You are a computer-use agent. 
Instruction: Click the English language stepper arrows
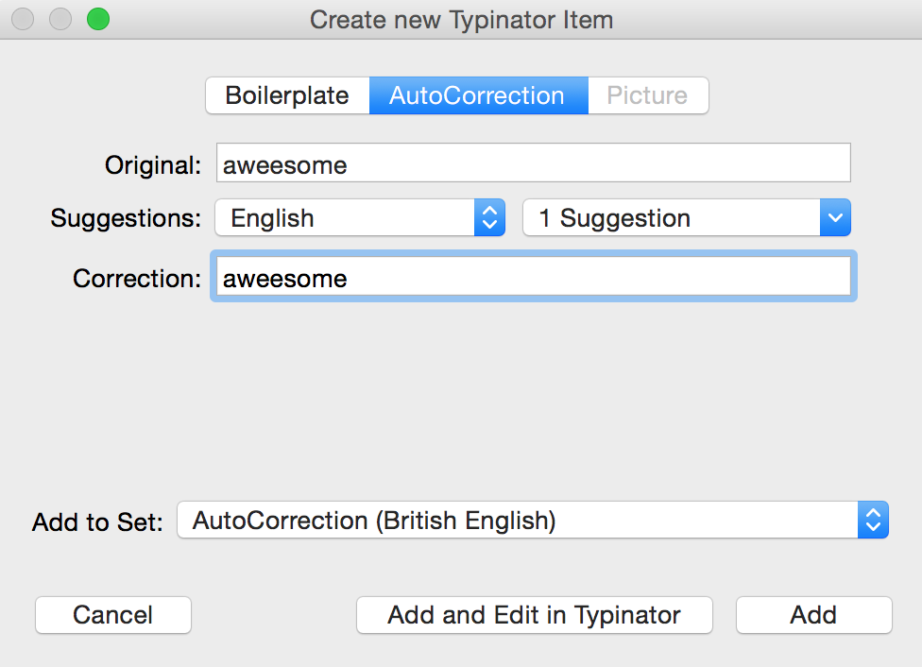489,217
